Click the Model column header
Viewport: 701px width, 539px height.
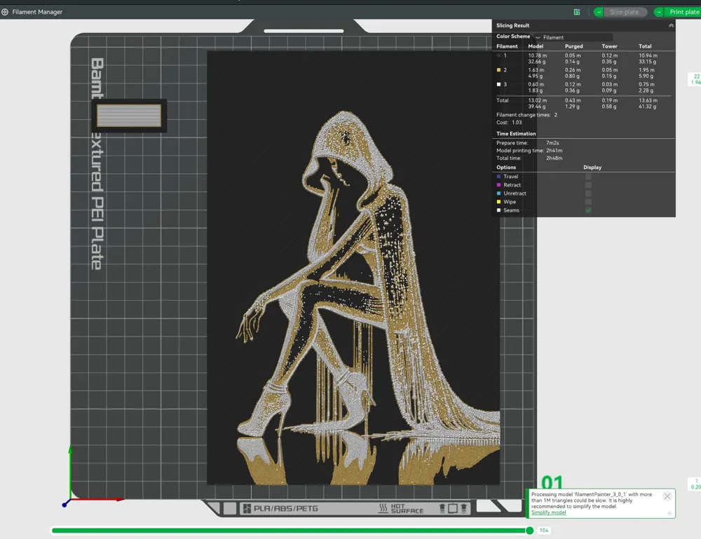[x=536, y=46]
